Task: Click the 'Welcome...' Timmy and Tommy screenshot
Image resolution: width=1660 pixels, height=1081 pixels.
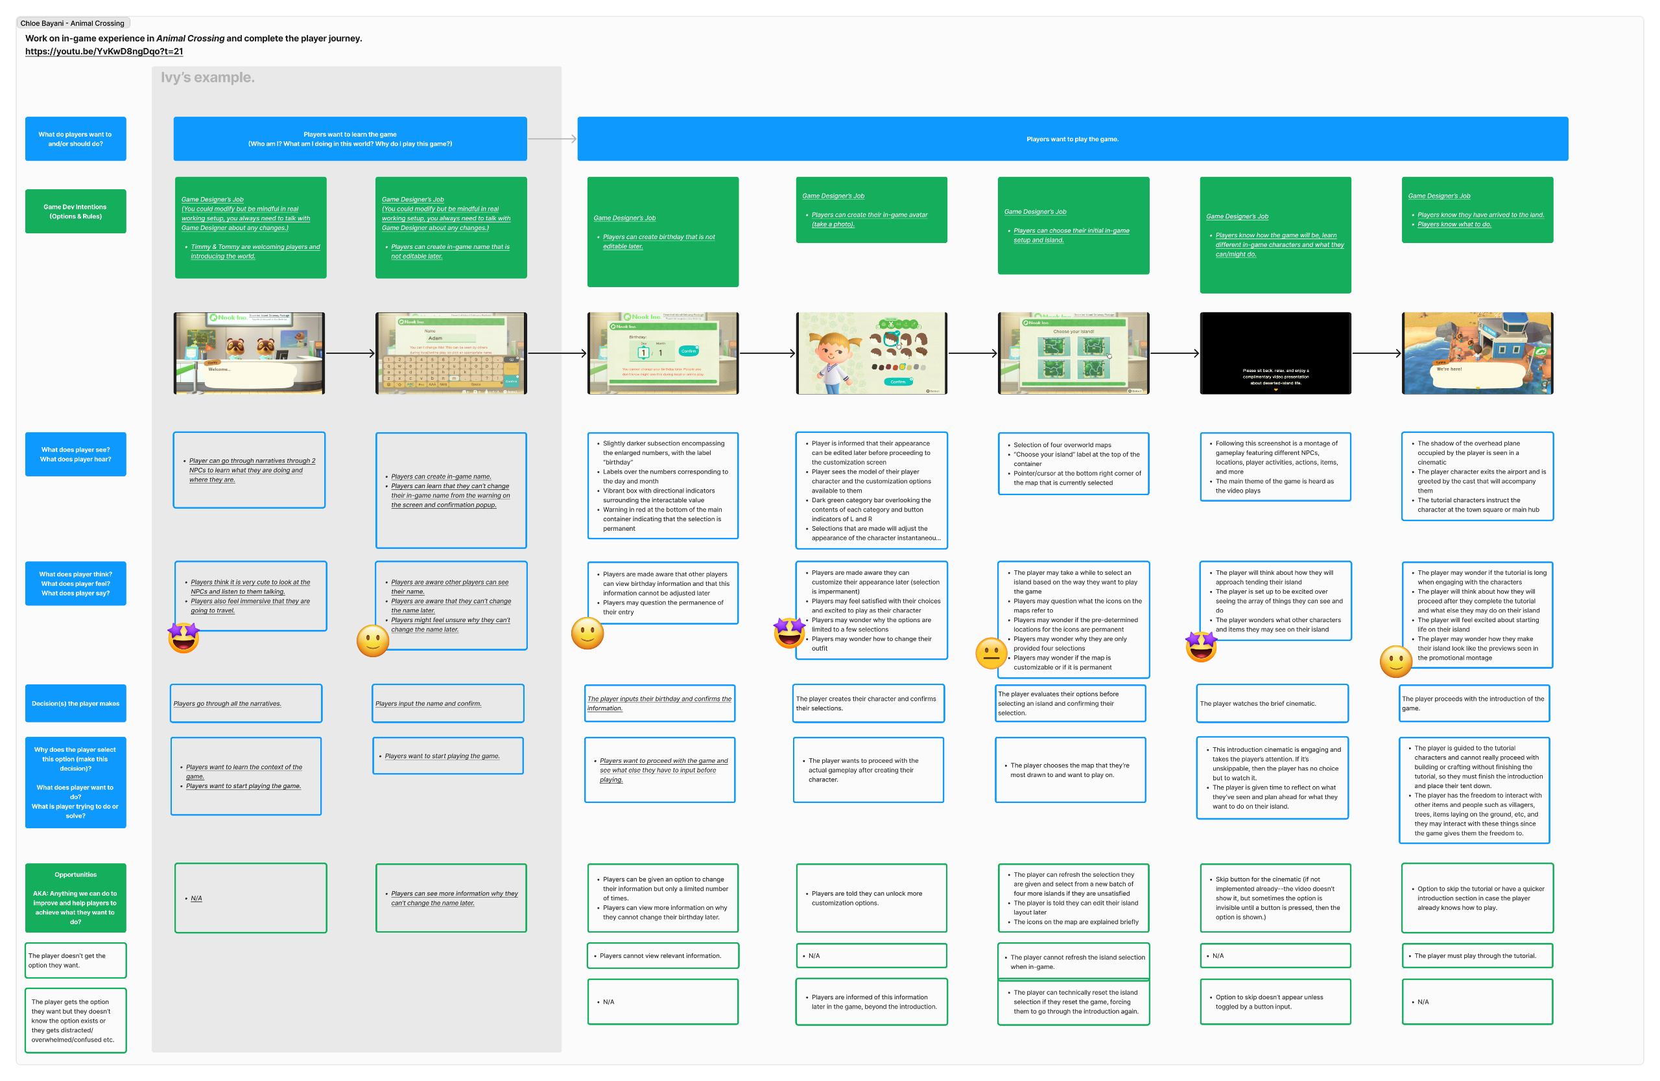Action: 249,353
